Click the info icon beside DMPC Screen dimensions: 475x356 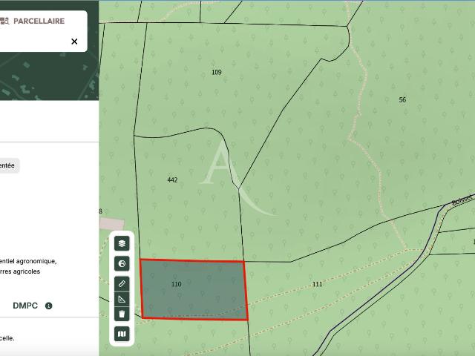pyautogui.click(x=48, y=306)
